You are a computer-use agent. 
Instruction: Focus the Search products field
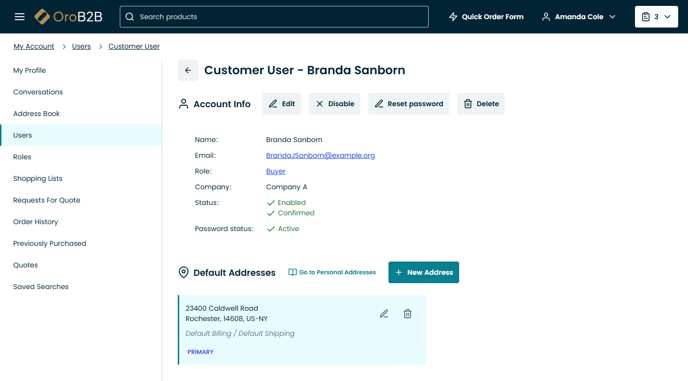[x=280, y=17]
